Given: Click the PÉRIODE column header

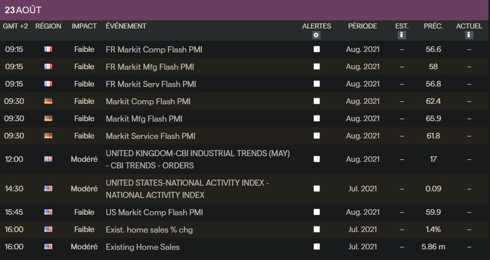Looking at the screenshot, I should point(362,26).
